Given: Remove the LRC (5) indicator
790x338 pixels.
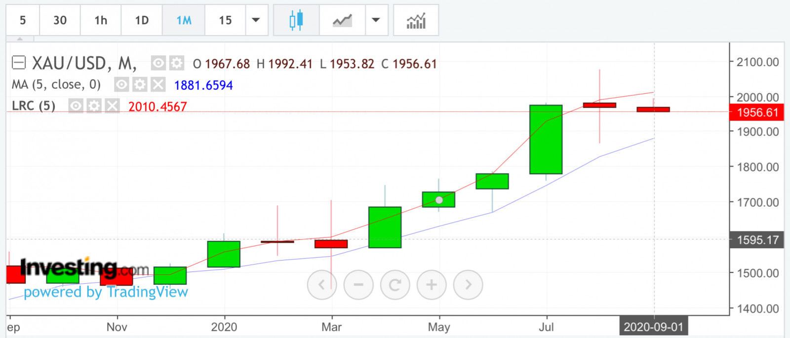Looking at the screenshot, I should coord(112,106).
